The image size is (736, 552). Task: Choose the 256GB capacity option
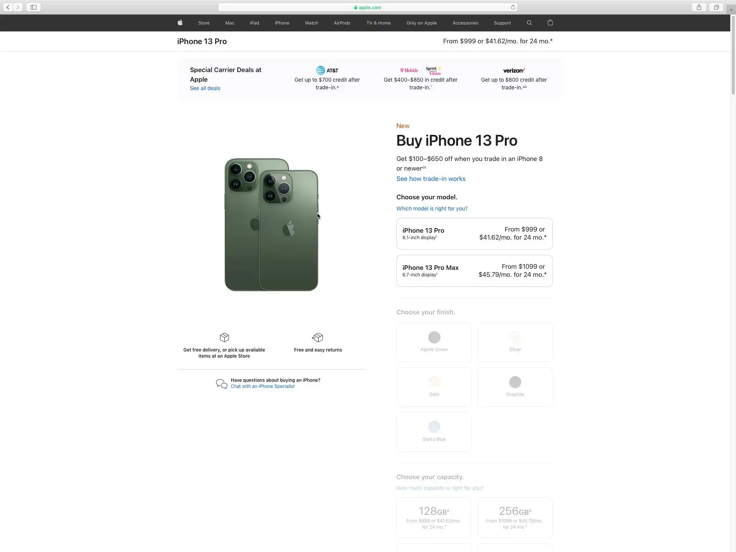tap(514, 517)
